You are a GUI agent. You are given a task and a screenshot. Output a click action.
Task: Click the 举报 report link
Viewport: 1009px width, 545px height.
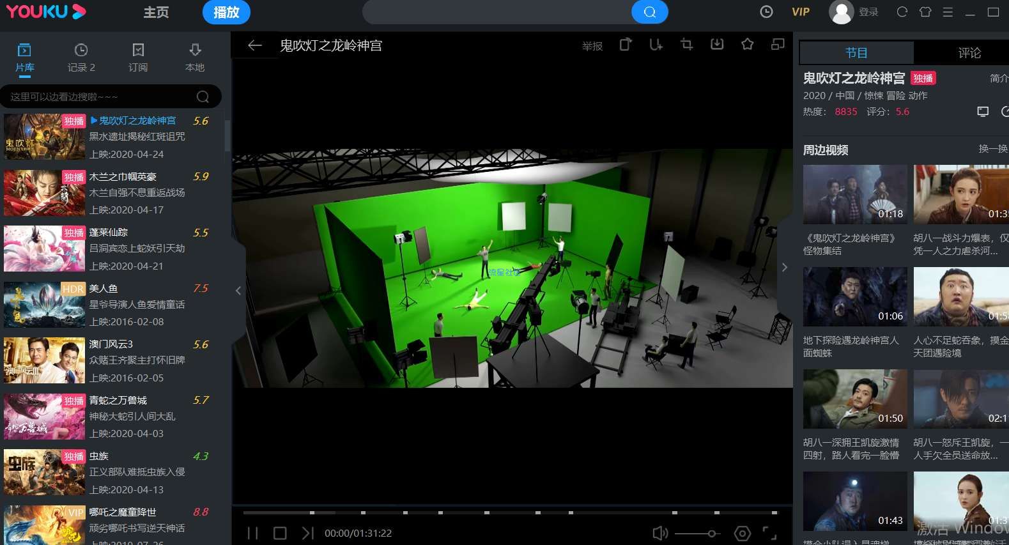click(592, 46)
